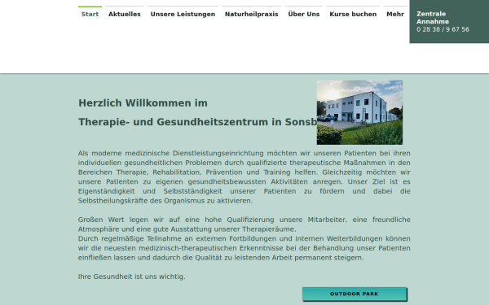Select the Naturheilpraxis menu item
The image size is (489, 305).
[x=251, y=14]
